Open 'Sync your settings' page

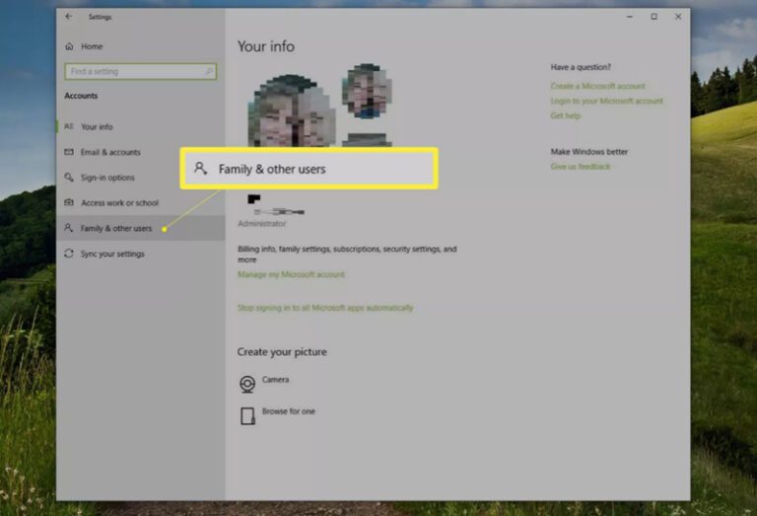coord(141,254)
